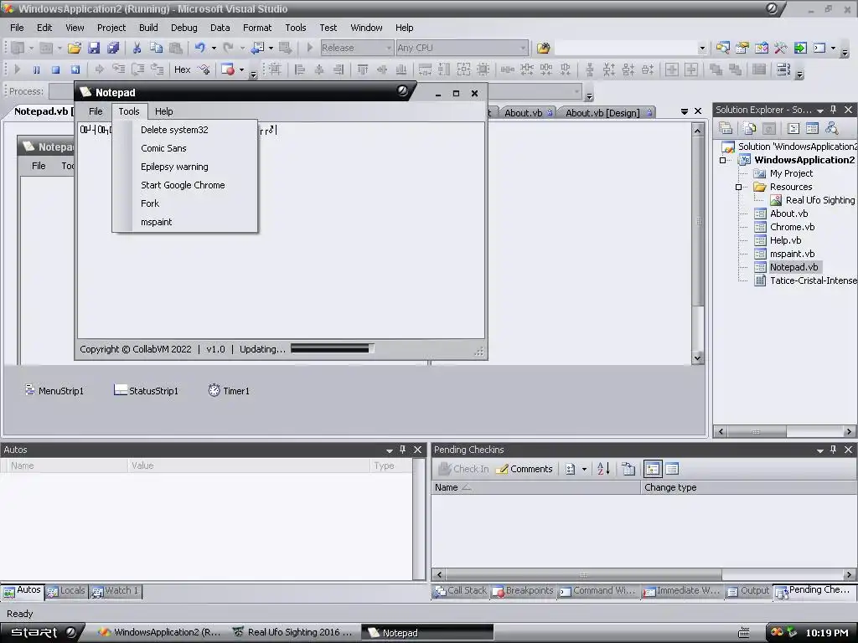Open Object Browser toolbar icon
This screenshot has width=858, height=643.
point(761,48)
